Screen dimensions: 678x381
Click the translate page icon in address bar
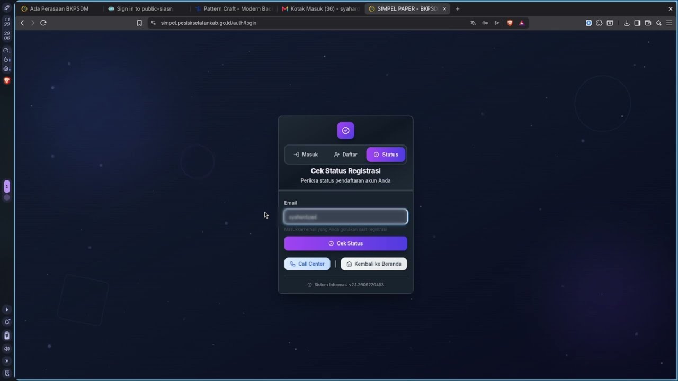pyautogui.click(x=473, y=23)
